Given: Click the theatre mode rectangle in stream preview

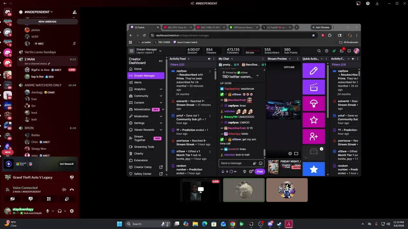Looking at the screenshot, I should tap(296, 154).
